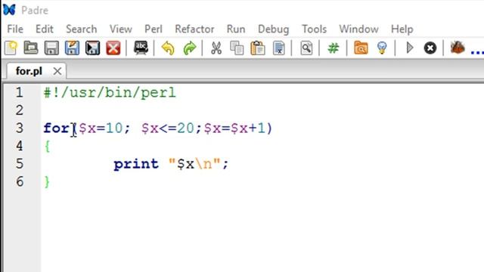Click the '$x=$x+1)' increment expression
This screenshot has height=272, width=484.
tap(238, 128)
